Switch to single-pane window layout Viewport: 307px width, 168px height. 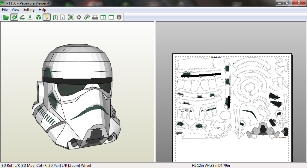[x=111, y=17]
